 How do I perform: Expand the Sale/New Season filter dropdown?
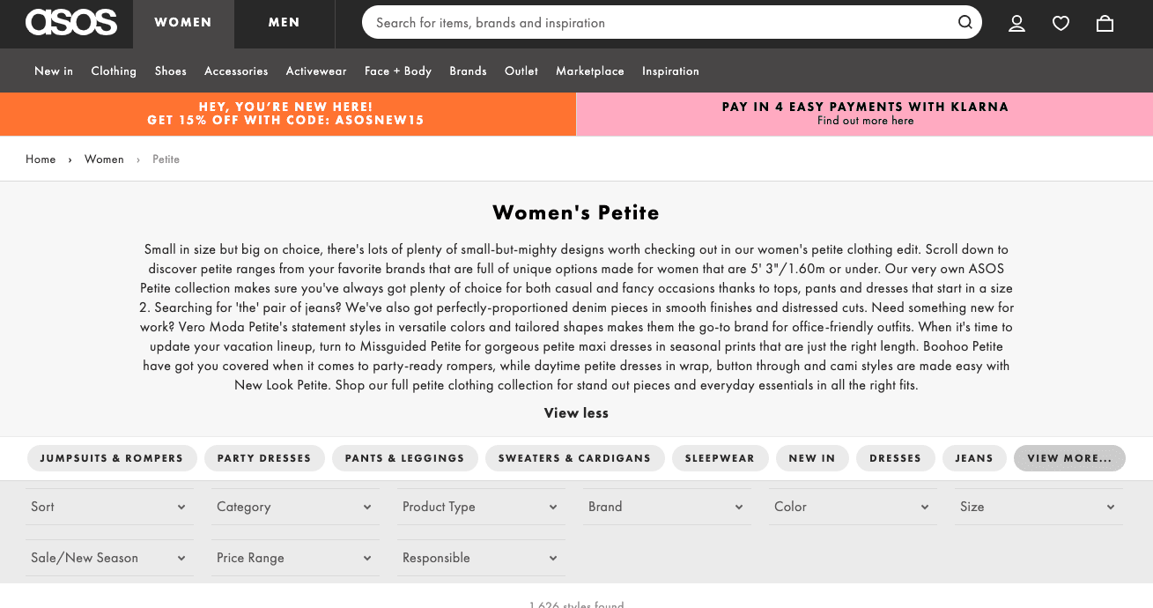(x=108, y=558)
